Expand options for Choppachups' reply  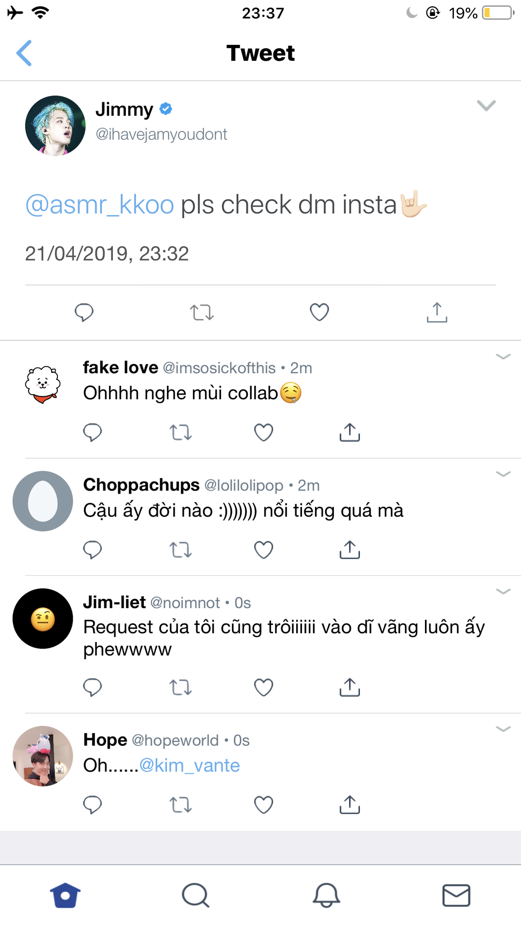click(503, 474)
